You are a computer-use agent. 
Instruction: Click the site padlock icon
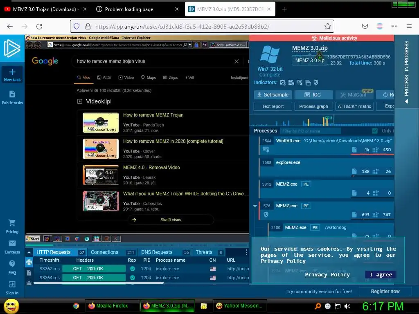[x=88, y=26]
